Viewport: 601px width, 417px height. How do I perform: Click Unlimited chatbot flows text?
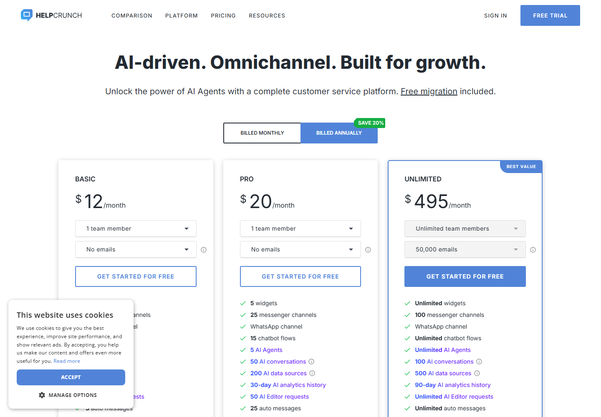point(448,338)
